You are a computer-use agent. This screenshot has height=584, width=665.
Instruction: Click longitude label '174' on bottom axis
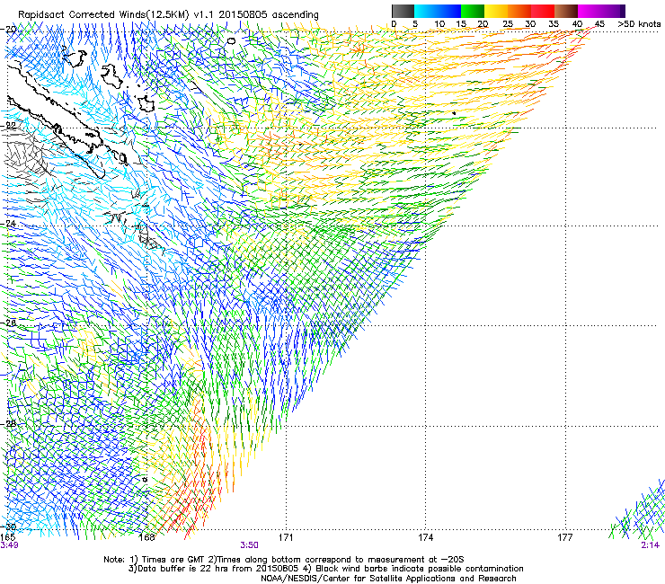point(425,537)
